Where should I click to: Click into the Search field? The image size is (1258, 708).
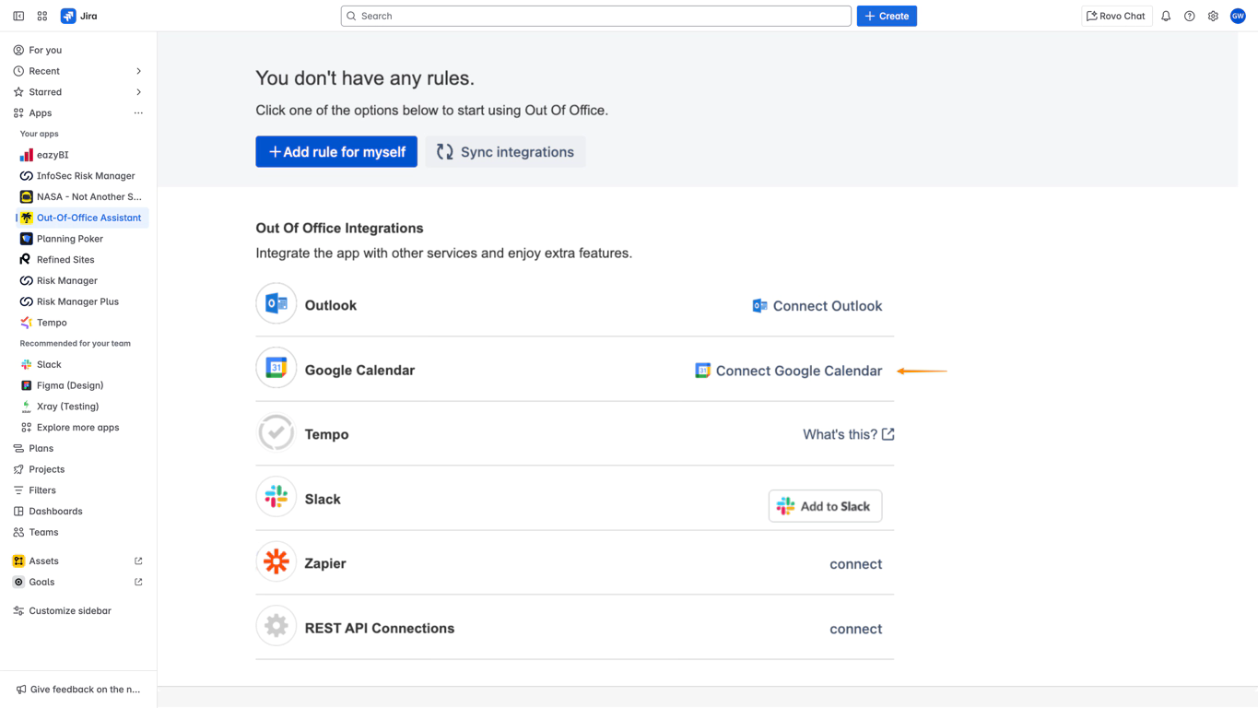595,16
